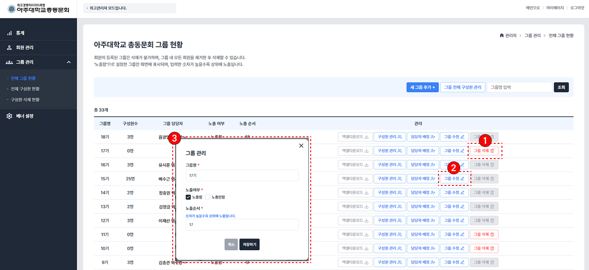Open 담당자 배정 for the 16기 row
The height and width of the screenshot is (270, 589).
click(423, 165)
